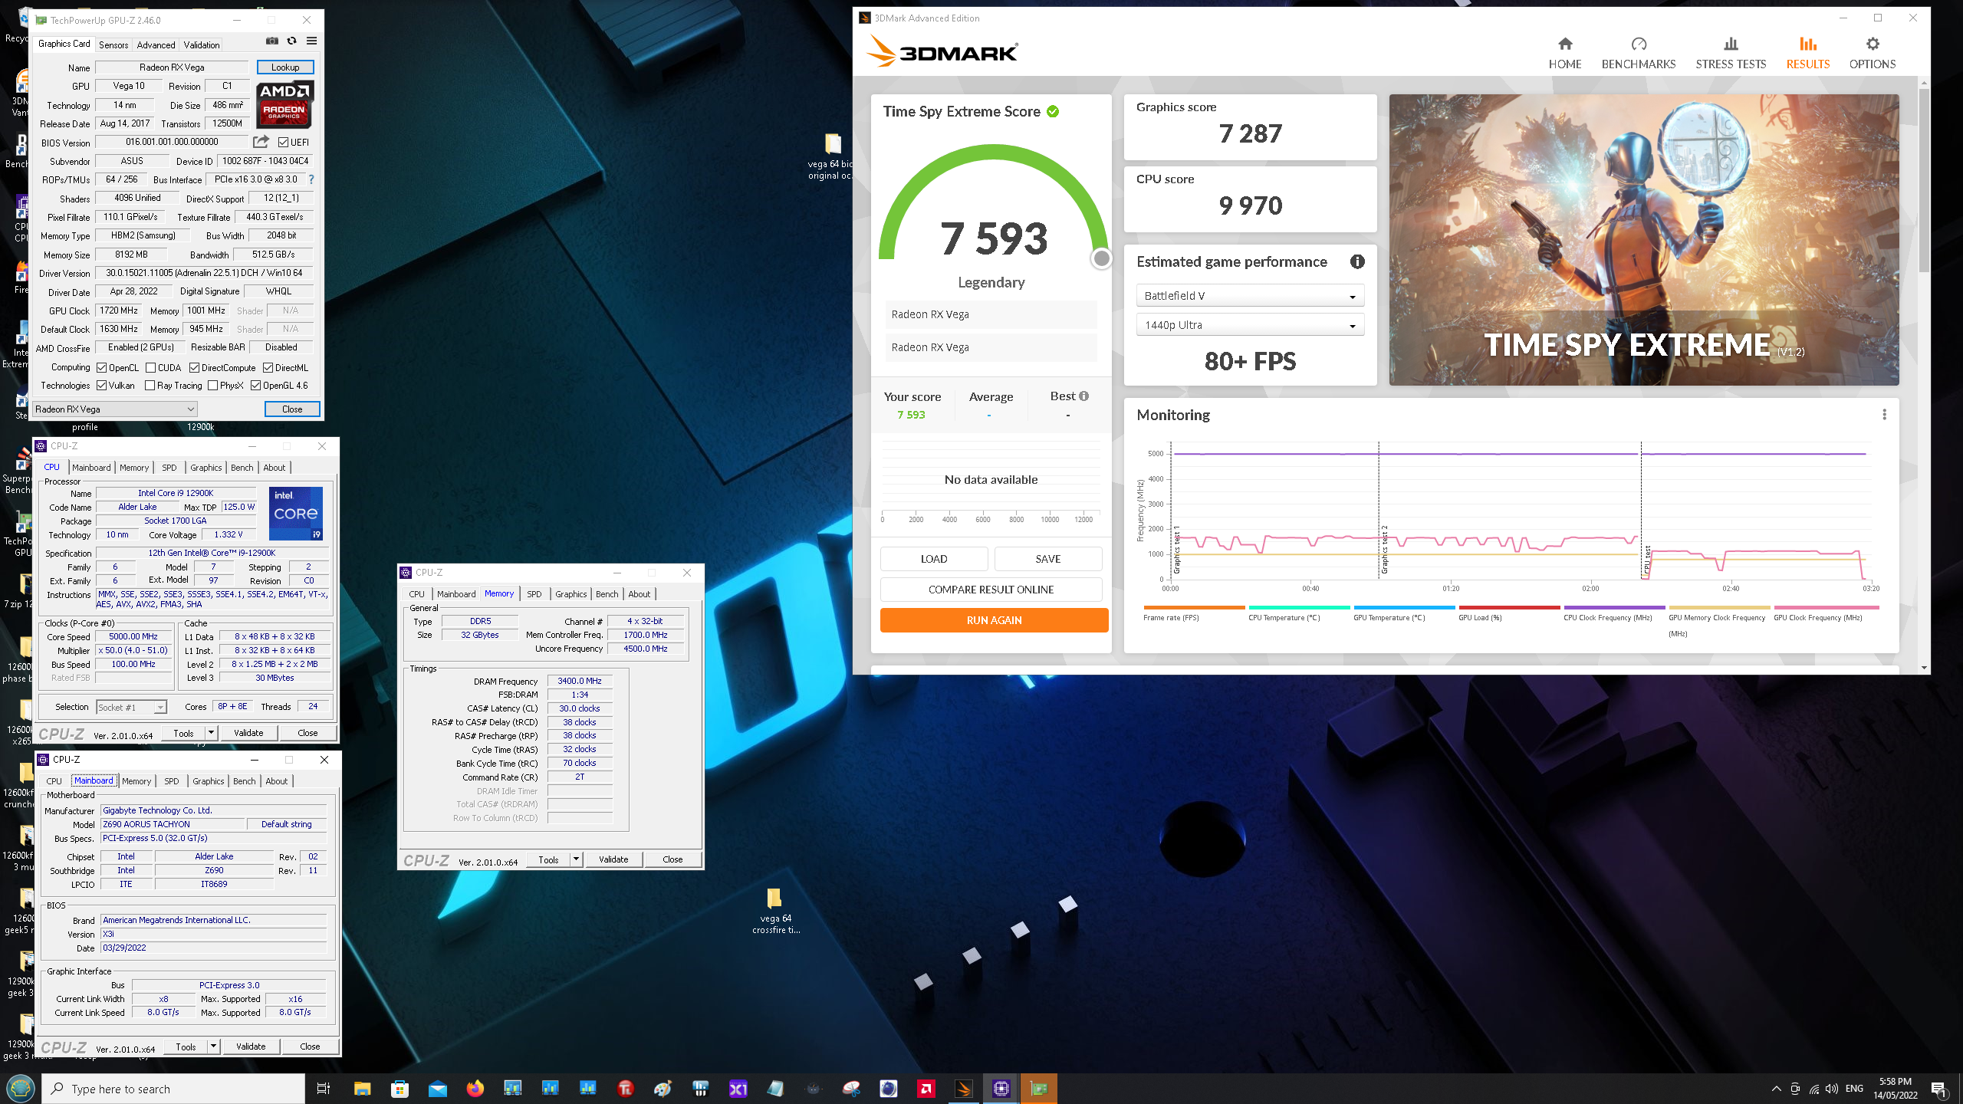Click the CPU Clock Frequency purple legend swatch
The width and height of the screenshot is (1963, 1104).
pyautogui.click(x=1613, y=607)
